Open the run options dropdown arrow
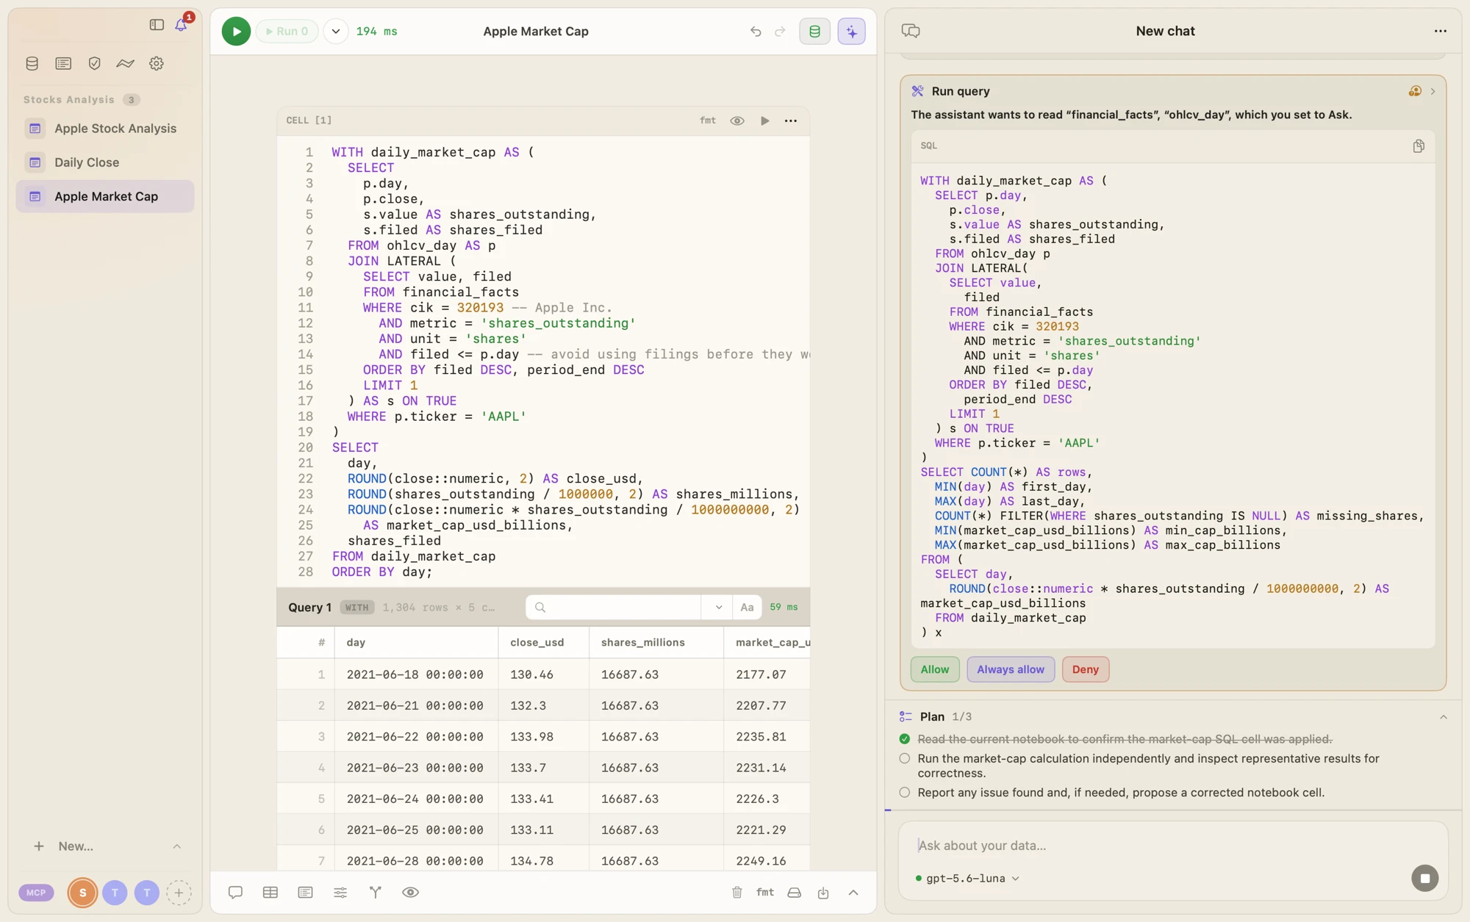The width and height of the screenshot is (1470, 922). tap(336, 32)
